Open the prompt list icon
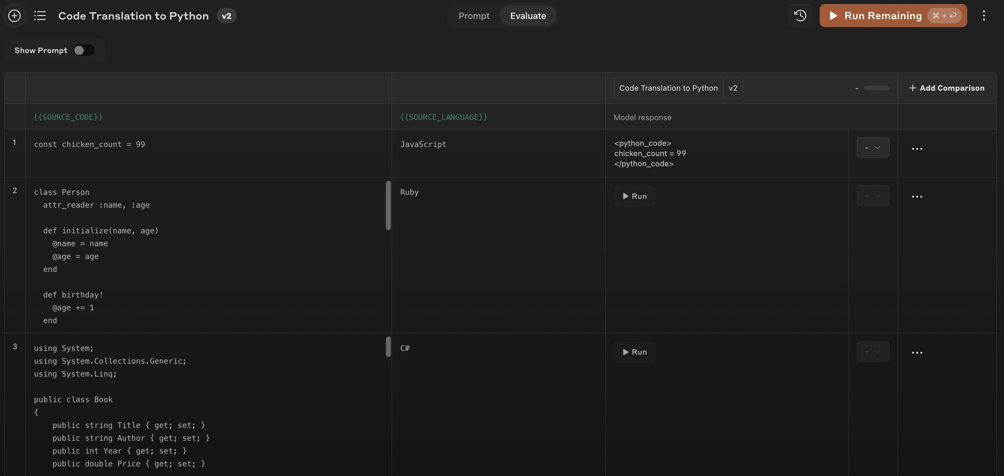The width and height of the screenshot is (1004, 476). [x=40, y=15]
